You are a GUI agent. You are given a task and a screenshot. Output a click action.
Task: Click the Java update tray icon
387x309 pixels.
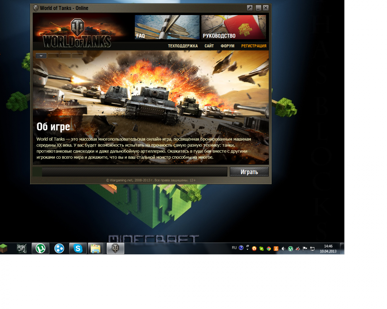click(276, 248)
